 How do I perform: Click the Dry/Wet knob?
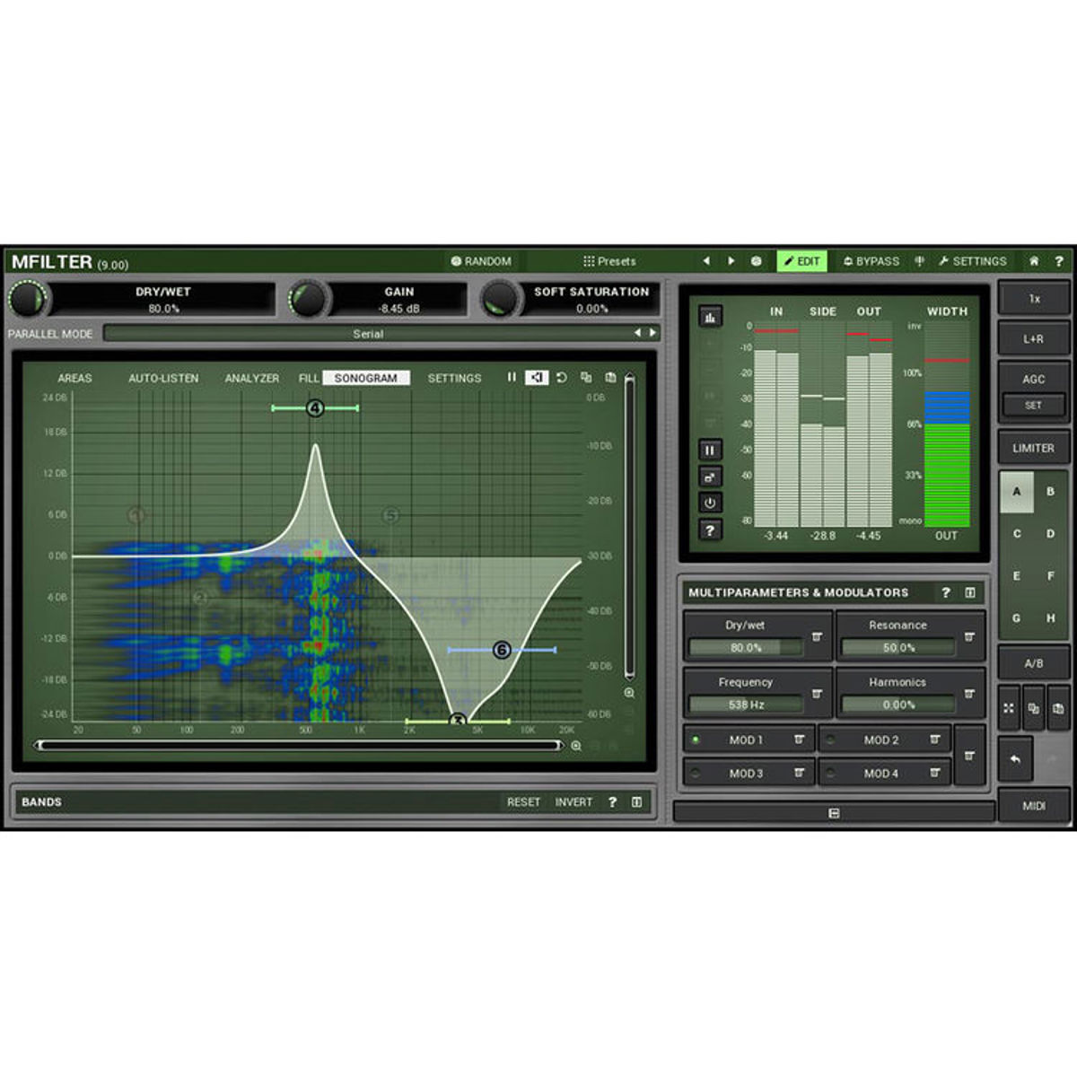pyautogui.click(x=28, y=299)
